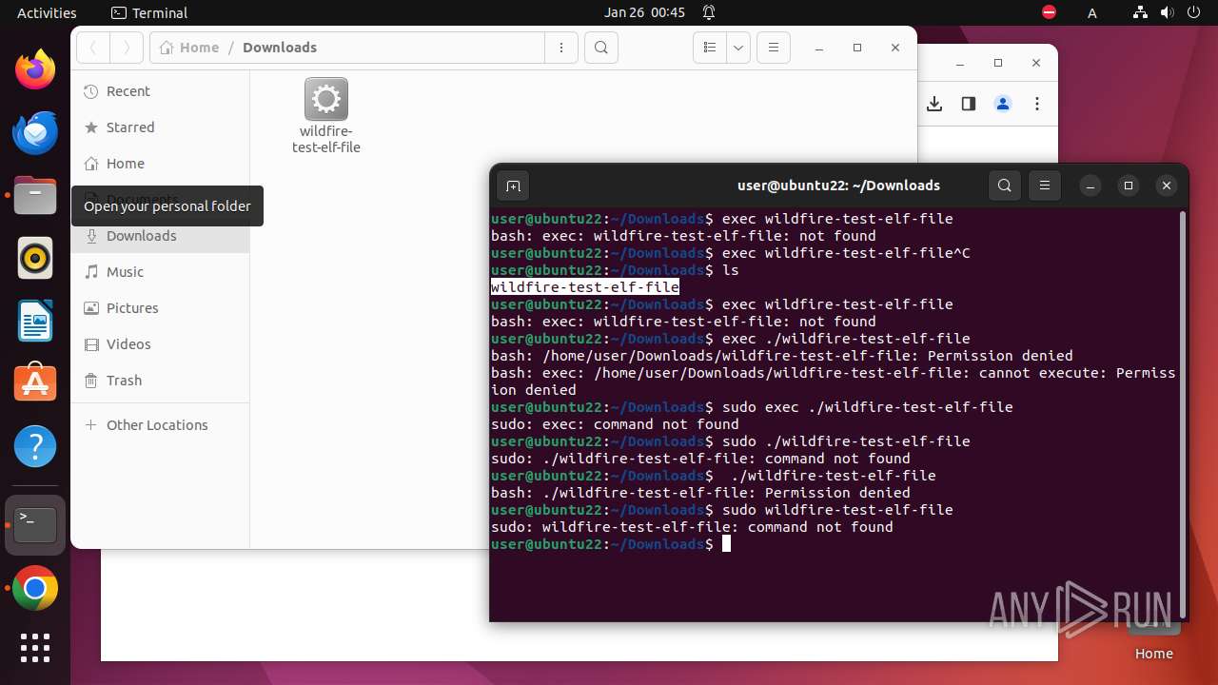Open the volume indicator in top bar
Screen dimensions: 1218x685
[1167, 12]
